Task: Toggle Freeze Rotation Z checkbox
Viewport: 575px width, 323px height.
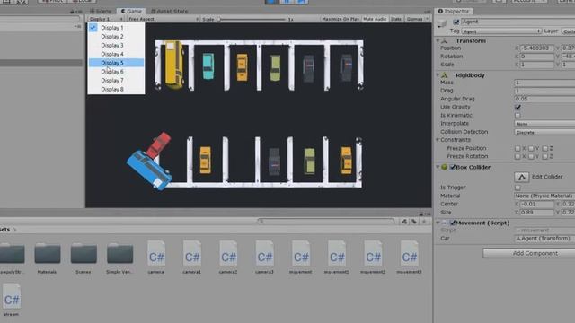Action: [545, 156]
